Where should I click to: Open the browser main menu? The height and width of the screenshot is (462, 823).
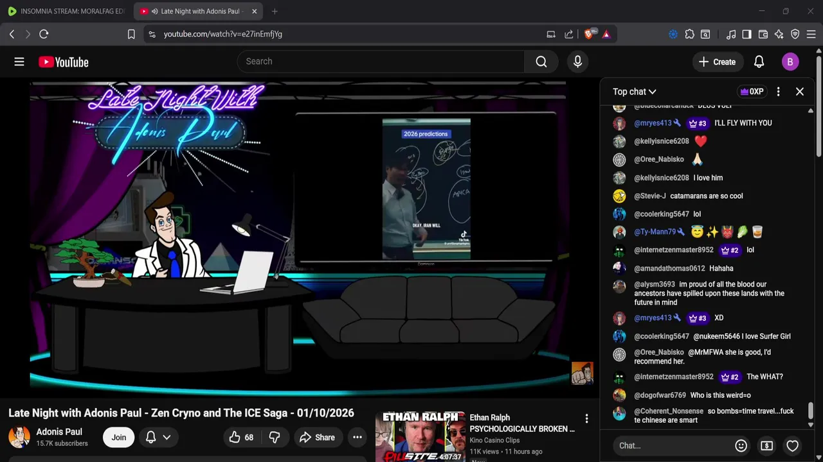[811, 34]
